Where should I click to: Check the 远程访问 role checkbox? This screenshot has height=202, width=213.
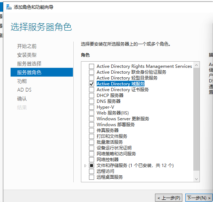92,171
